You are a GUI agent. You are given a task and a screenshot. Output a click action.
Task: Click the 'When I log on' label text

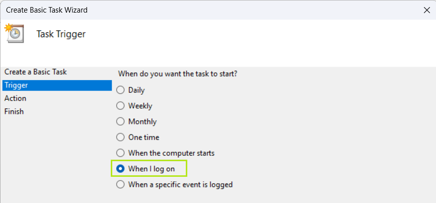pyautogui.click(x=152, y=169)
